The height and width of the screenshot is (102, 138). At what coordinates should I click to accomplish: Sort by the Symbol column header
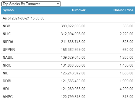click(9, 10)
